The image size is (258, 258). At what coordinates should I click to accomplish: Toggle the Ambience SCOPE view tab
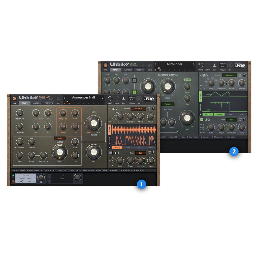click(x=109, y=130)
